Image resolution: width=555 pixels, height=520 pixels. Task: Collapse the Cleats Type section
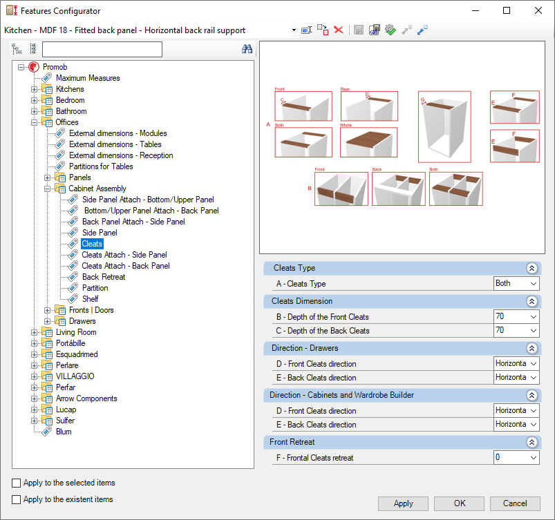pyautogui.click(x=532, y=268)
